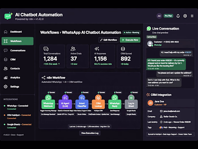Click Workflows breadcrumb link
Viewport: 198px width, 149px height.
tap(49, 32)
